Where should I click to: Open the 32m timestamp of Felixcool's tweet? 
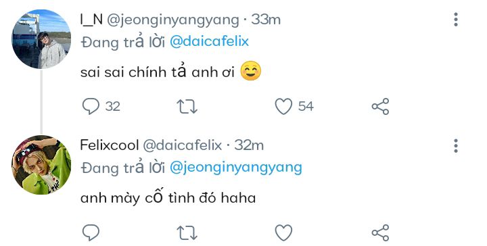click(x=249, y=145)
